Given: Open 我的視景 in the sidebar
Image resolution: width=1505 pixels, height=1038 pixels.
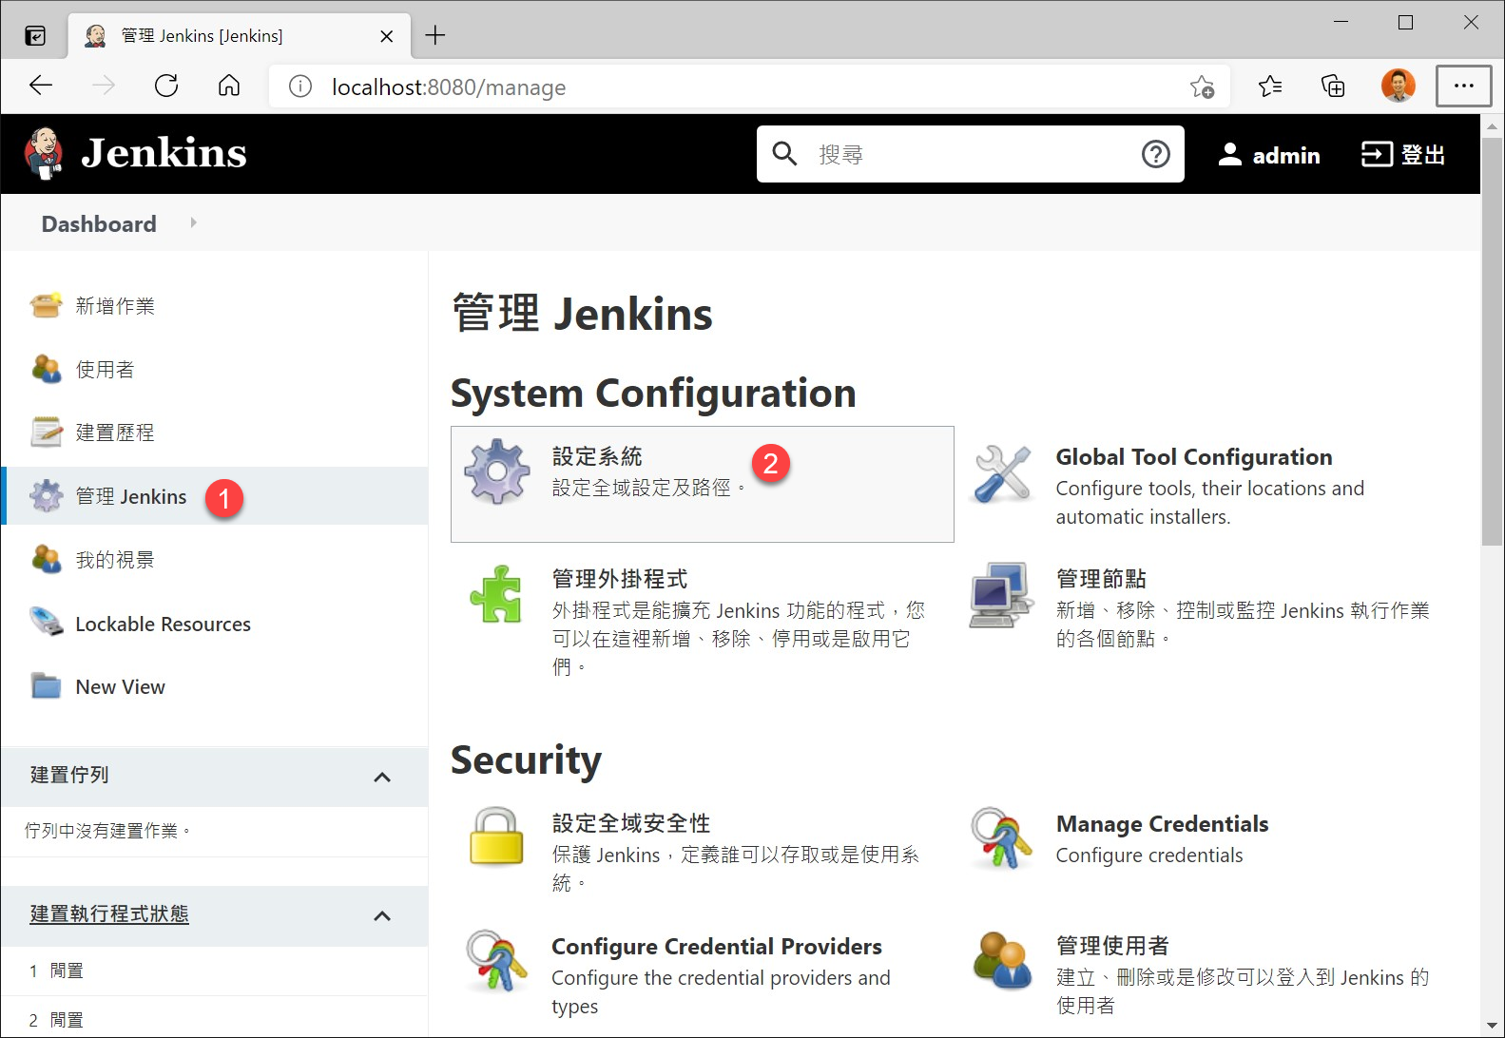Looking at the screenshot, I should [115, 559].
